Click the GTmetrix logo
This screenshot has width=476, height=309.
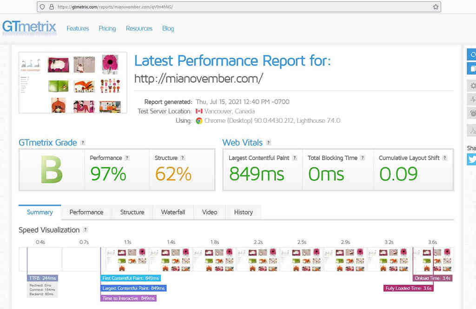pos(29,27)
